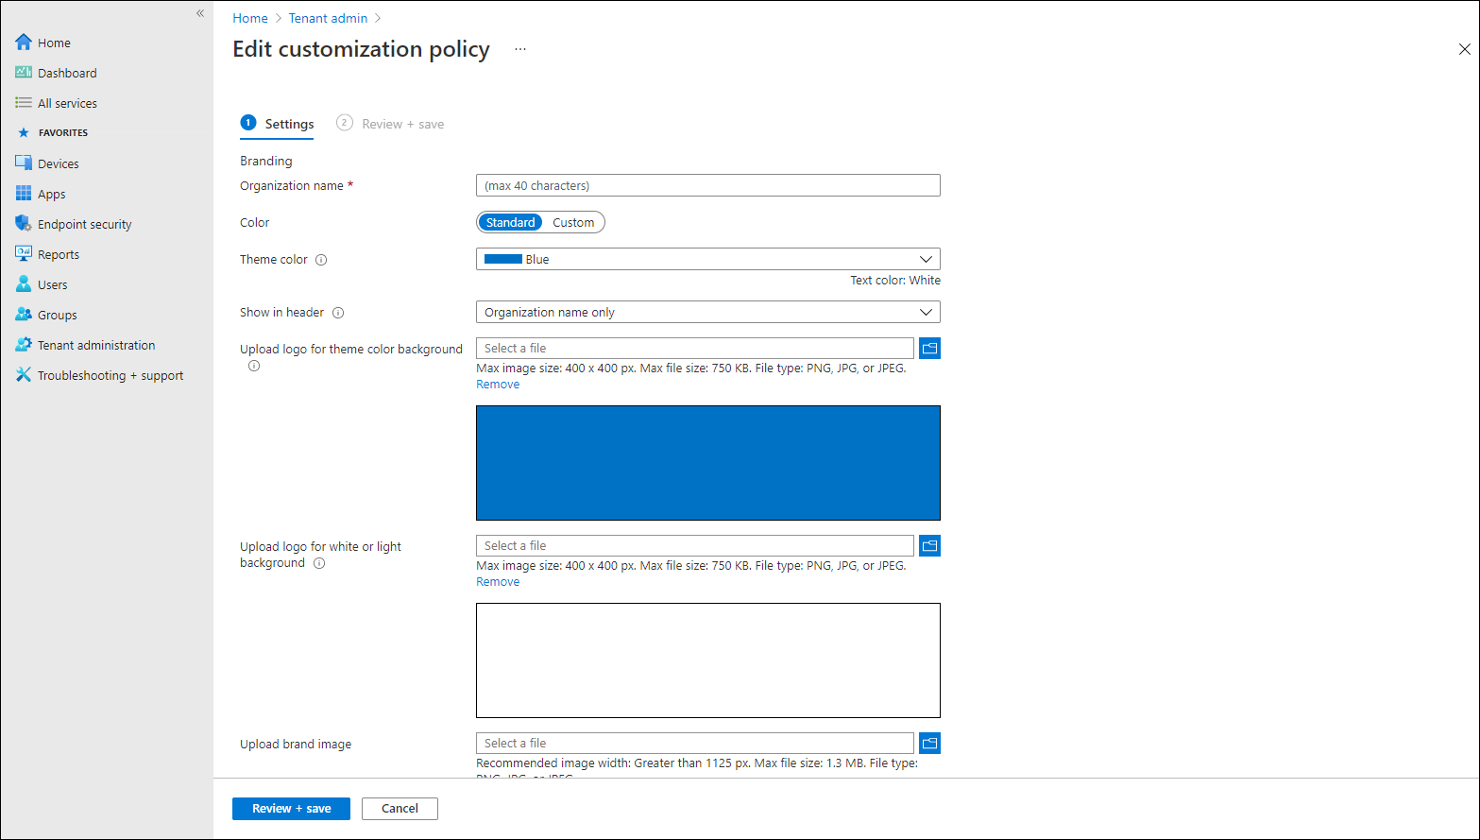Select the Standard color option
The image size is (1480, 840).
coord(510,223)
